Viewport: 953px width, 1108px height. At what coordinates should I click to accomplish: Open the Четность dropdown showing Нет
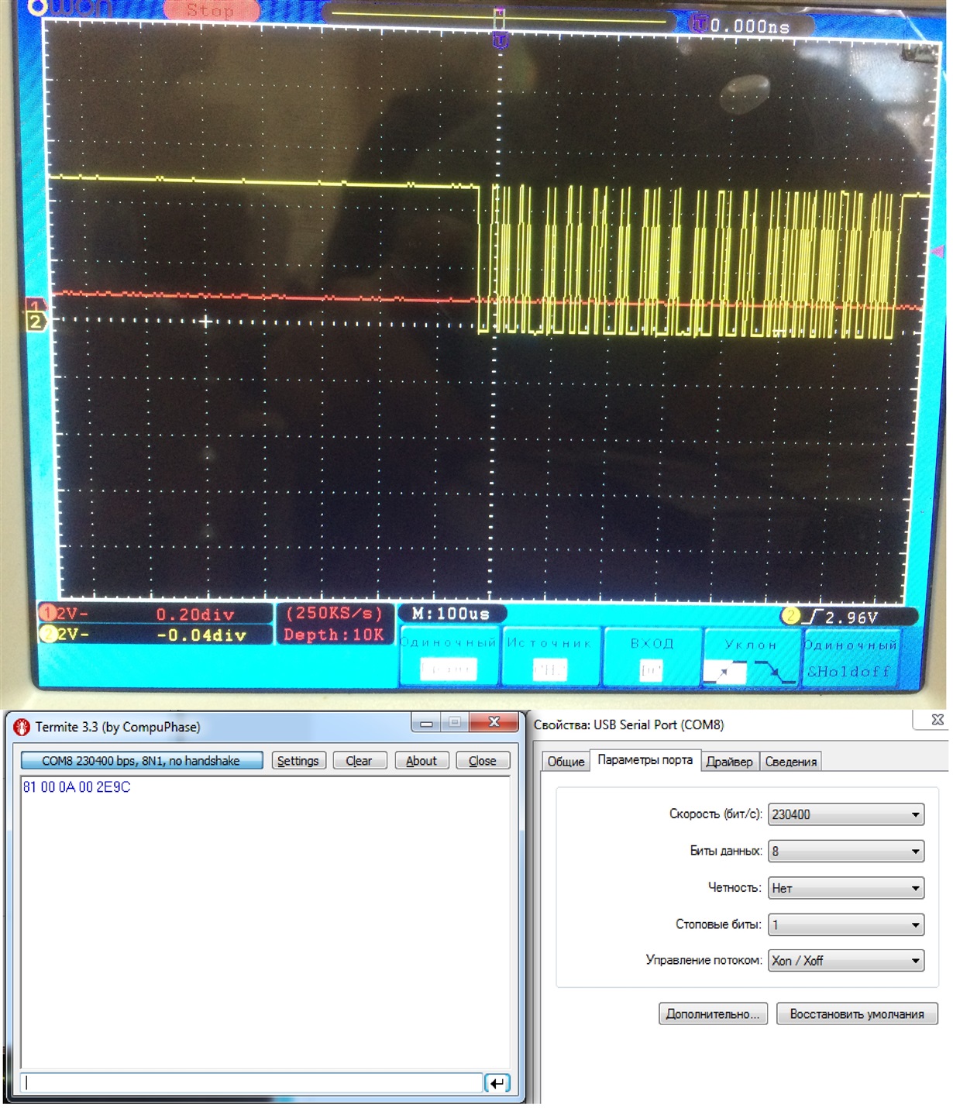pos(846,888)
